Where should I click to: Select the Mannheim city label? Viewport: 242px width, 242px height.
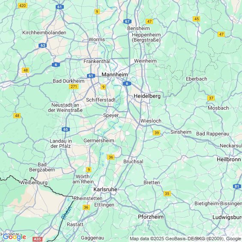point(115,75)
